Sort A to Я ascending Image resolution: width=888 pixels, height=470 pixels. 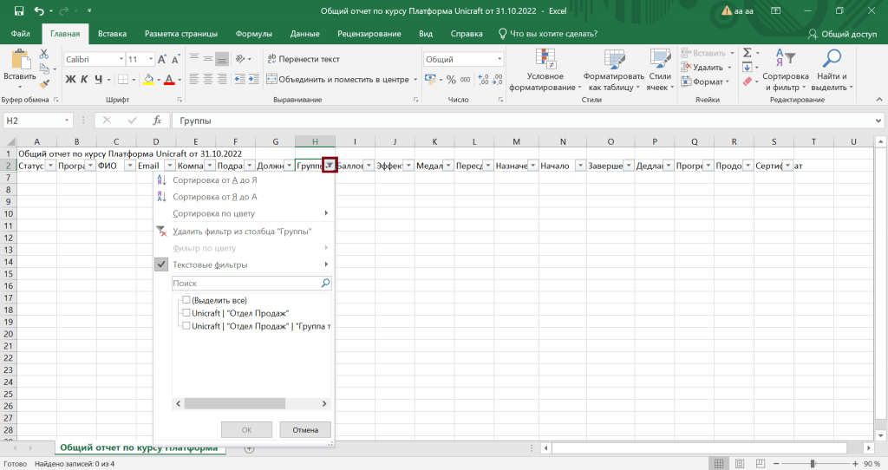pyautogui.click(x=215, y=180)
